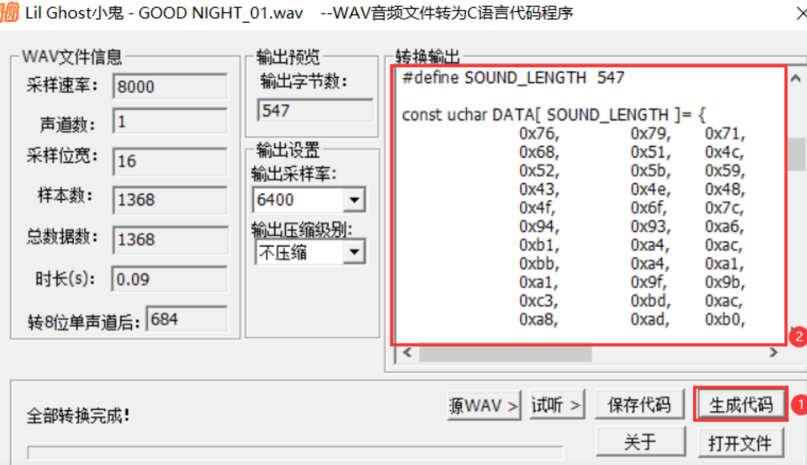
Task: Click the '#define SOUND_LENGTH 547' line
Action: [x=513, y=78]
